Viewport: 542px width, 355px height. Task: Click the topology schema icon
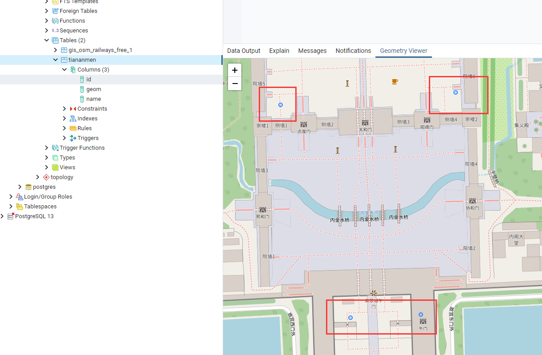click(46, 177)
